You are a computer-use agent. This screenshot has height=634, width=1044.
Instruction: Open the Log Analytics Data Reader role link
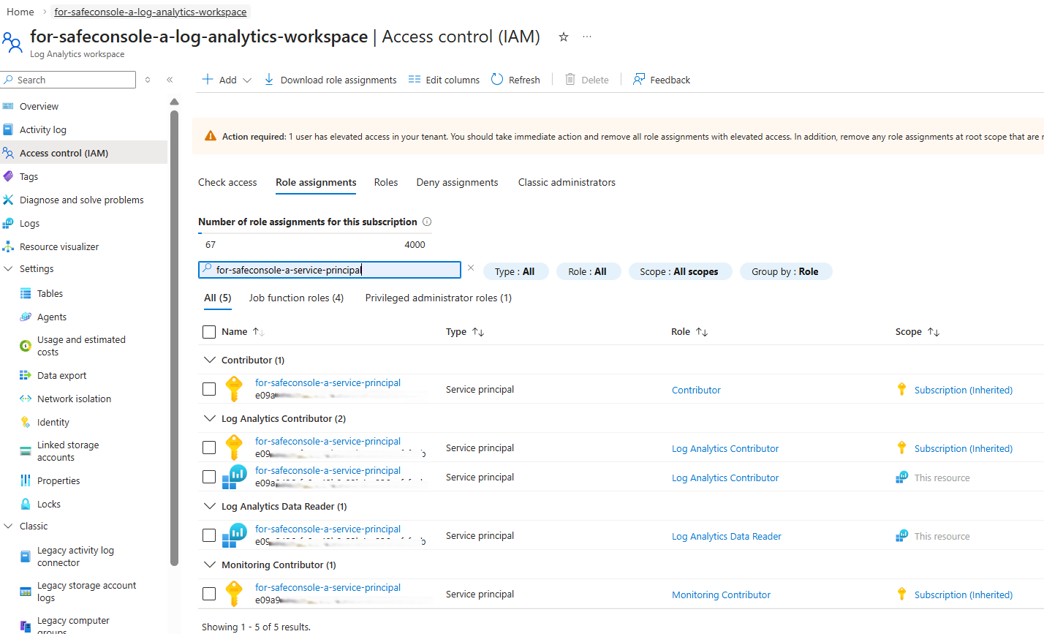coord(727,536)
